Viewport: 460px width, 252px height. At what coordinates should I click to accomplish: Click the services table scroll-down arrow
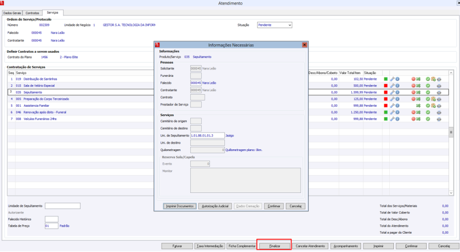point(451,193)
